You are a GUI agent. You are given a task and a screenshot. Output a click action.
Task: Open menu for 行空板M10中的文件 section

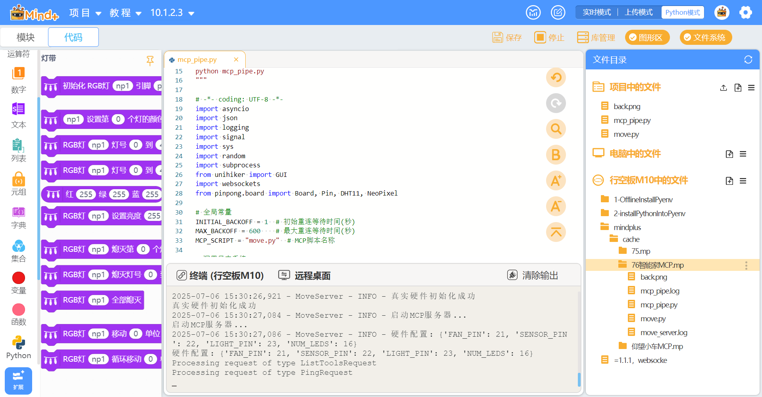pos(743,181)
